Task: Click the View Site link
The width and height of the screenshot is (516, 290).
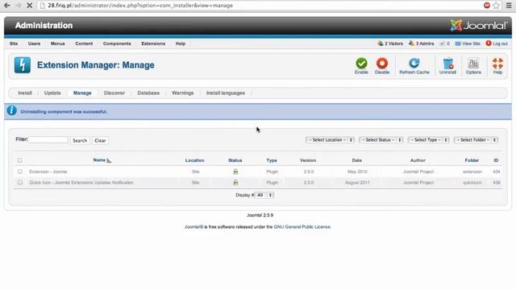Action: click(468, 43)
